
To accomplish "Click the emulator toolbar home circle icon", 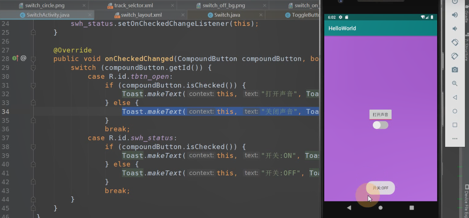I will point(455,111).
